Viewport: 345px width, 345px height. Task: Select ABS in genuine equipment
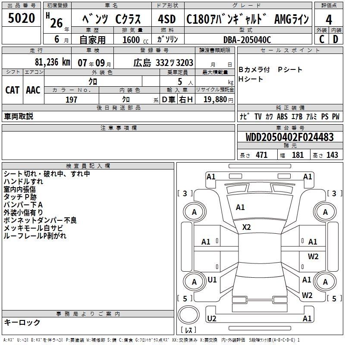click(x=282, y=116)
